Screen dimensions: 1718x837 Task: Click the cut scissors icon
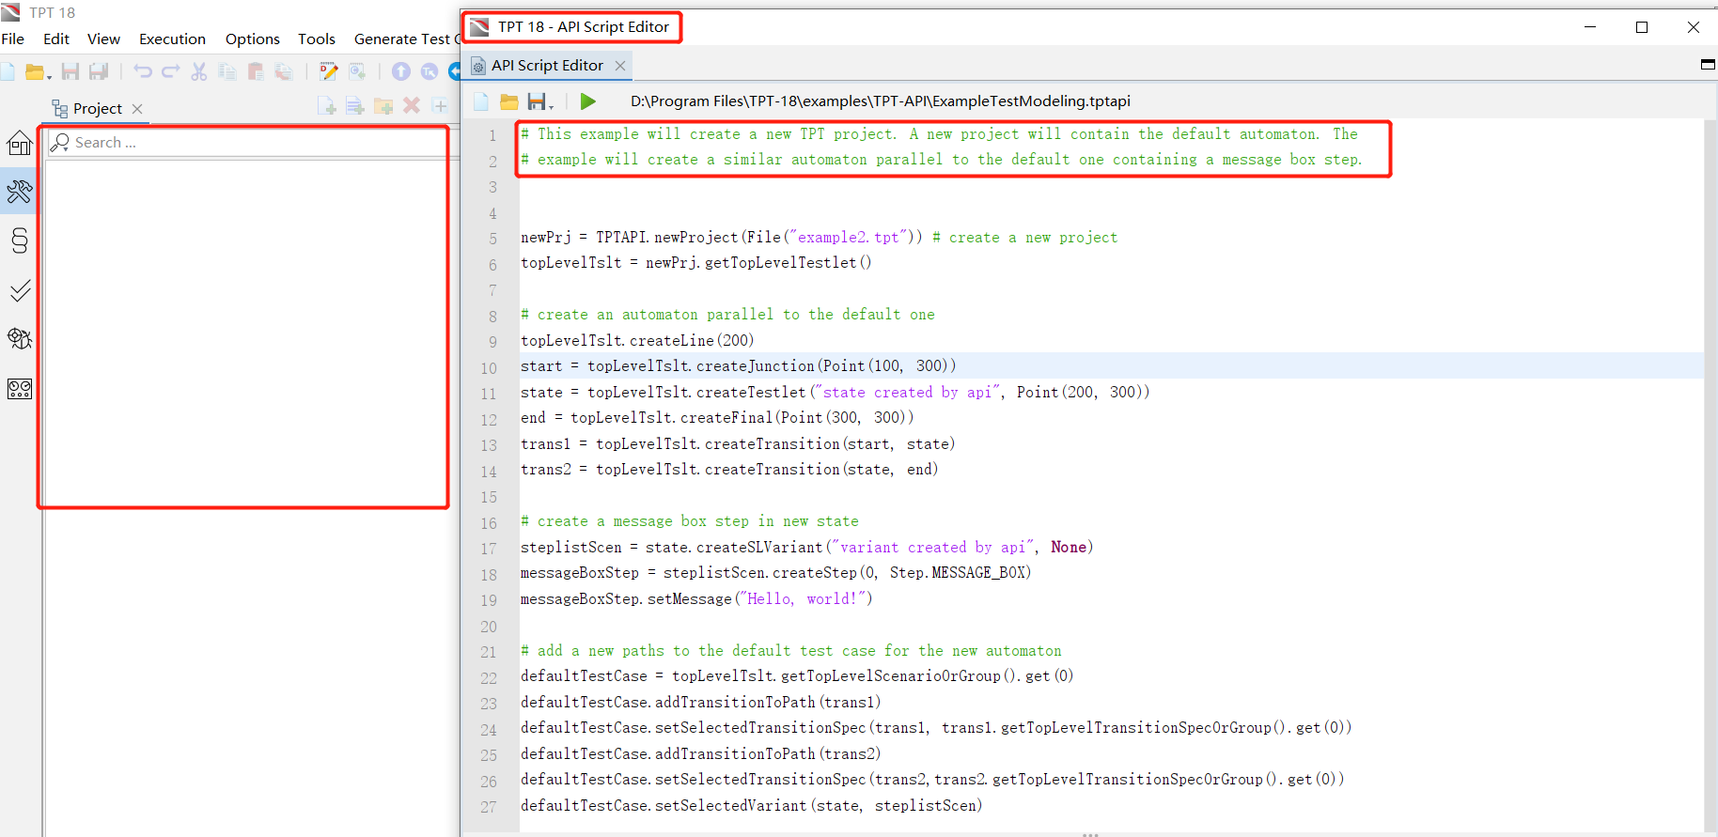click(x=199, y=71)
